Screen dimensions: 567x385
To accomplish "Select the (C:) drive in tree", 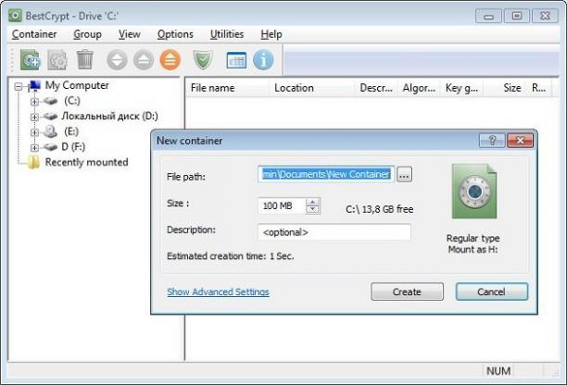I will pyautogui.click(x=72, y=101).
